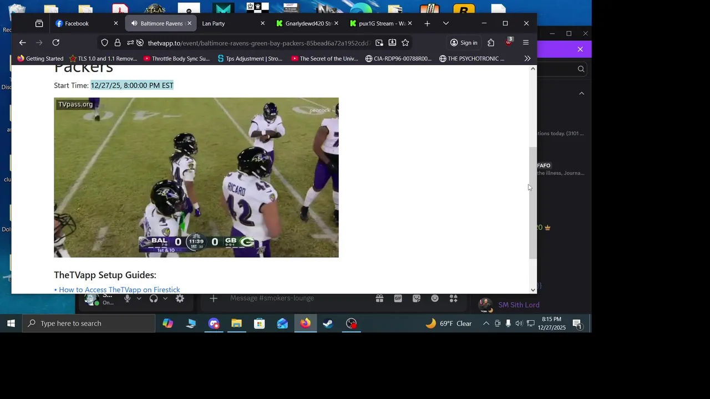Expand Discord microphone input options
This screenshot has width=710, height=399.
point(139,299)
